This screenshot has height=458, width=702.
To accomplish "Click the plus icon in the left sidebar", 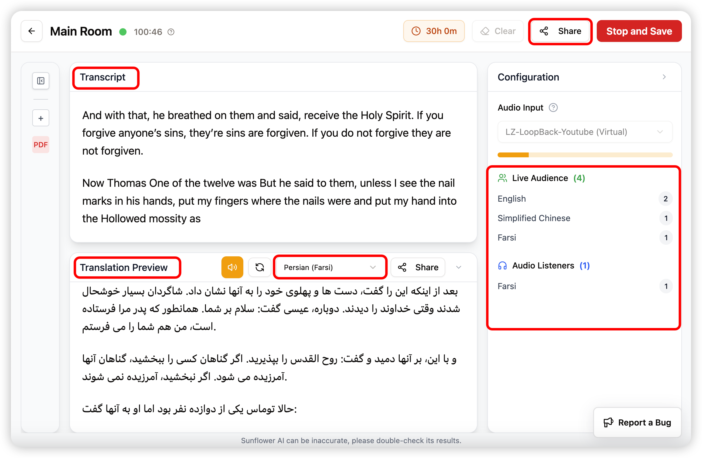I will pos(41,118).
